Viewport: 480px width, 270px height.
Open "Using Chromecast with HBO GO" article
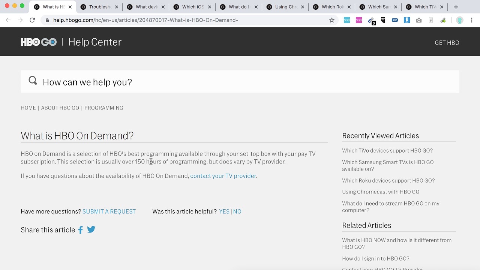click(x=381, y=192)
